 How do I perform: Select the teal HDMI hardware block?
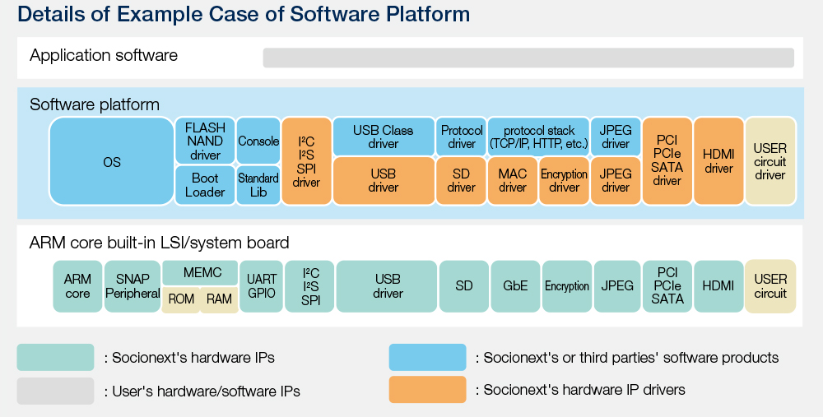(718, 286)
